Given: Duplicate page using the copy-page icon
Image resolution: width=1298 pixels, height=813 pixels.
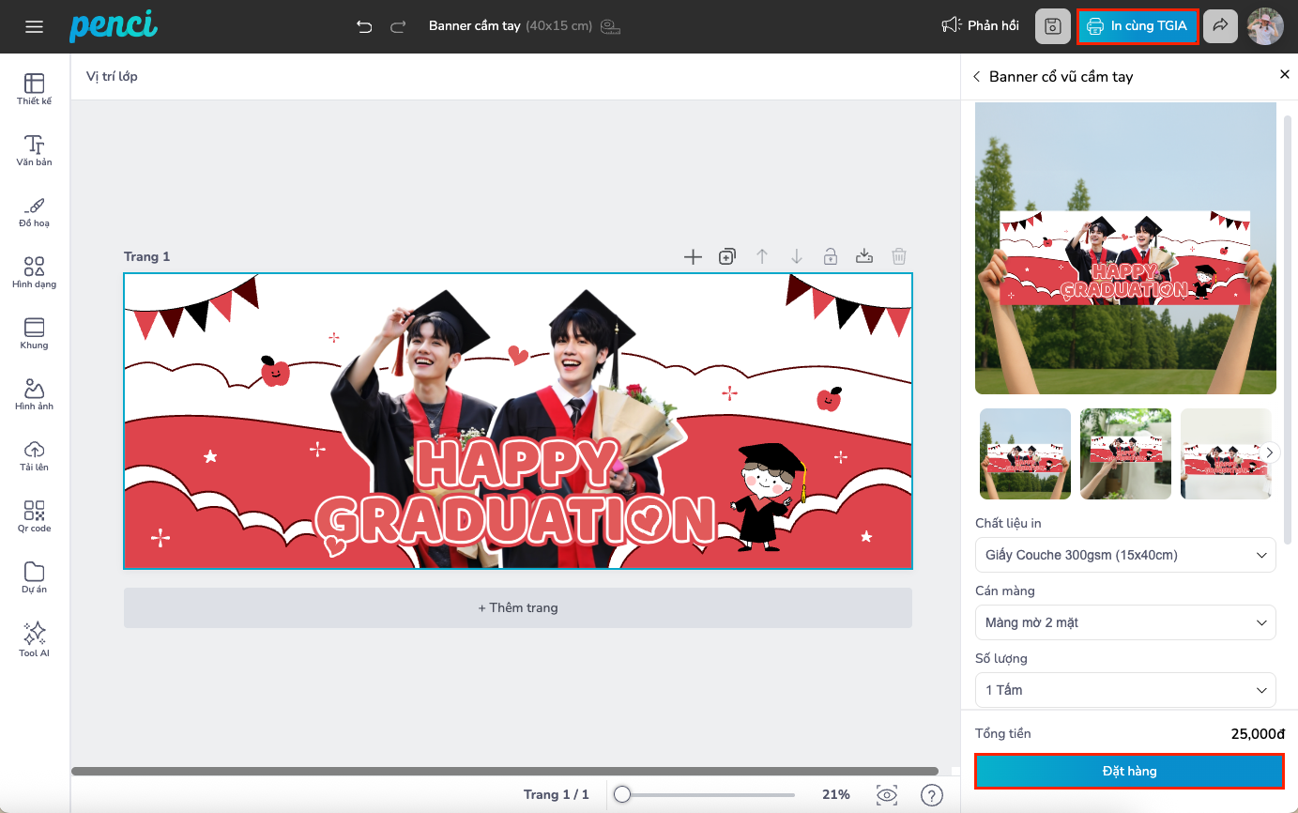Looking at the screenshot, I should point(727,256).
